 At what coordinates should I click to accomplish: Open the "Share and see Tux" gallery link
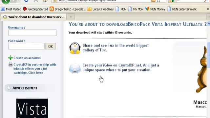coord(115,48)
